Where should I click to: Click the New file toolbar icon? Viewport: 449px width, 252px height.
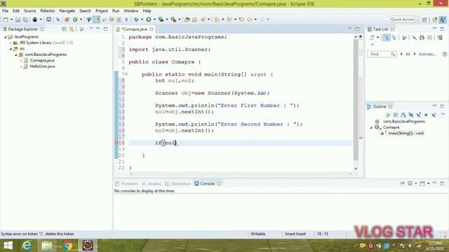6,20
